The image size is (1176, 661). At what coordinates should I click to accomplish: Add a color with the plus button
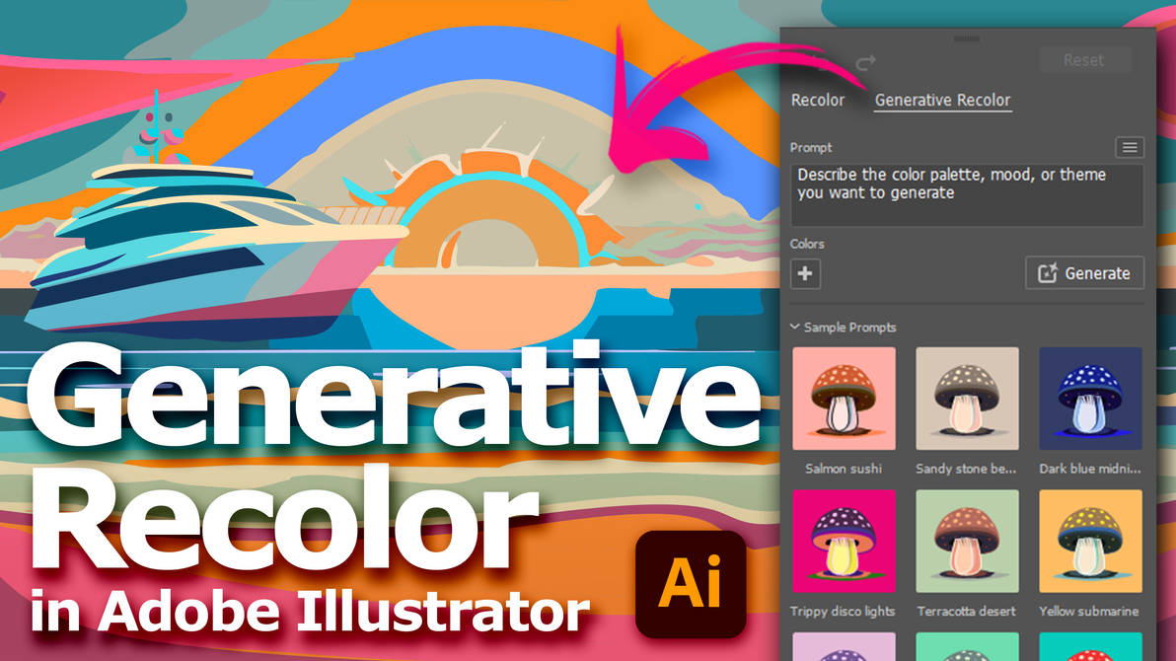[805, 274]
